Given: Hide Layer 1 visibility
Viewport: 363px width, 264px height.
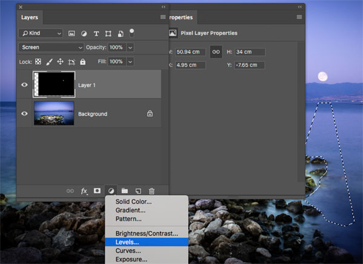Looking at the screenshot, I should tap(25, 85).
